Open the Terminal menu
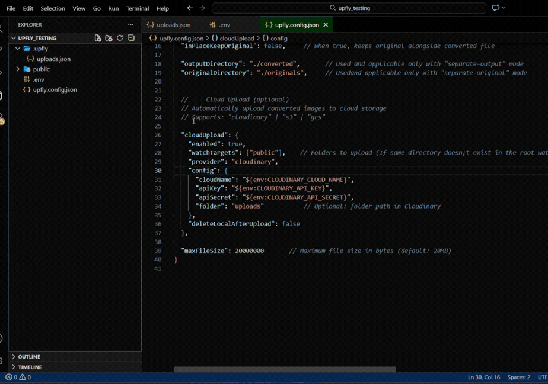The height and width of the screenshot is (384, 548). 137,8
